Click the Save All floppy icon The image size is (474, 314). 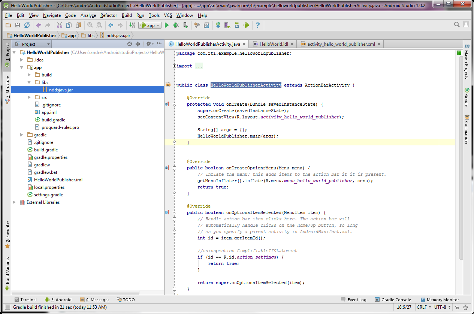18,25
